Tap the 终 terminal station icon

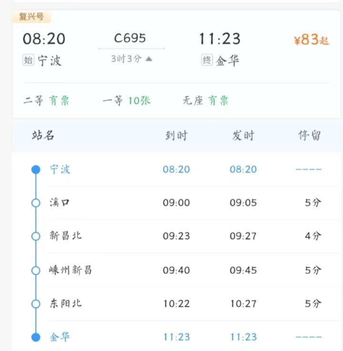coord(207,60)
